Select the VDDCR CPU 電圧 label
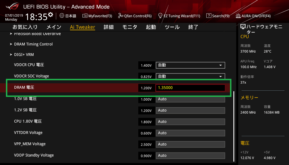 [29, 65]
